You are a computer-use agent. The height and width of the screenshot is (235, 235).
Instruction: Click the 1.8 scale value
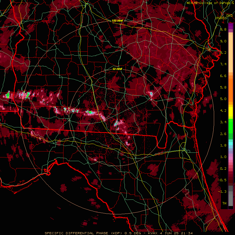pyautogui.click(x=223, y=145)
